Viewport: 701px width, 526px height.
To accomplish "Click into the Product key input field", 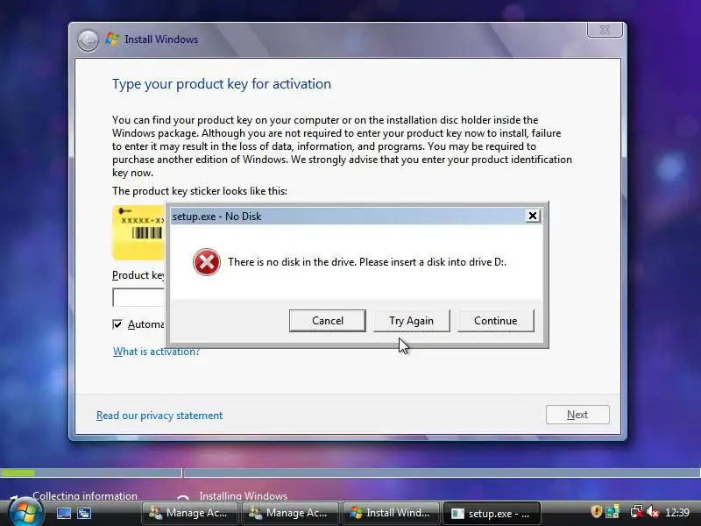I will pos(138,297).
